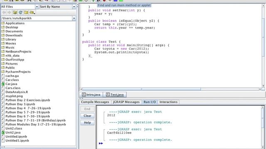Click the green Unit2.java file icon
266x149 pixels.
pyautogui.click(x=3, y=132)
